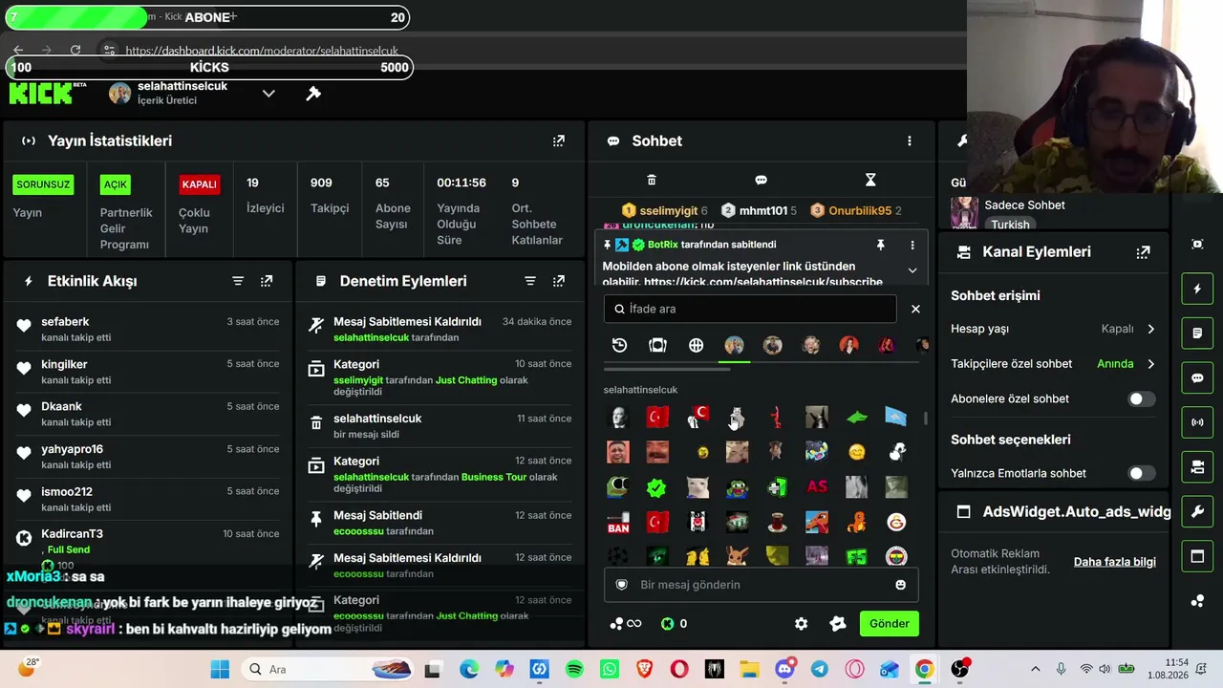The width and height of the screenshot is (1223, 688).
Task: Open WhatsApp from the taskbar
Action: tap(610, 669)
